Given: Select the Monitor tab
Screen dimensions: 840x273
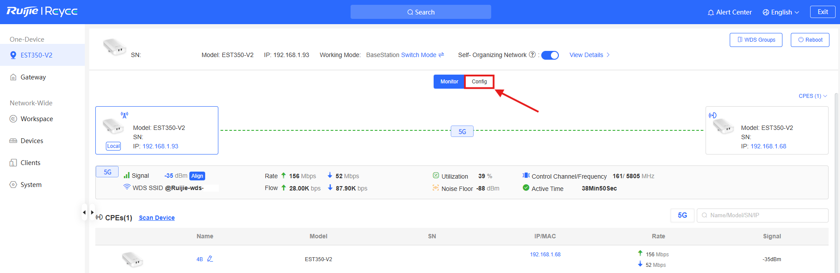Looking at the screenshot, I should 449,82.
